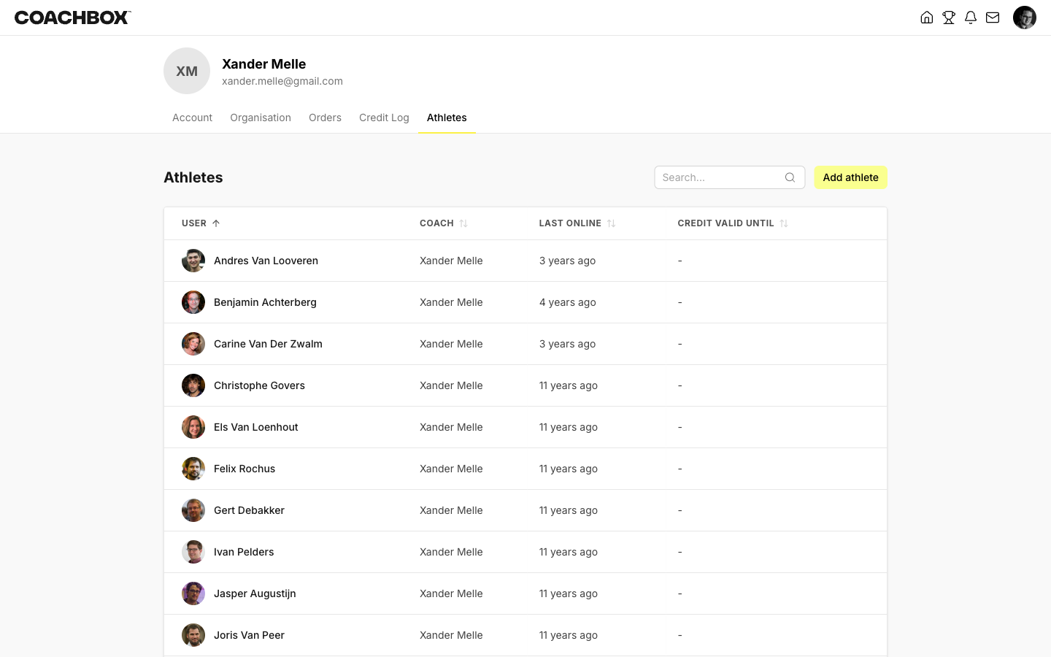Open the messages envelope icon
Image resolution: width=1051 pixels, height=657 pixels.
993,18
